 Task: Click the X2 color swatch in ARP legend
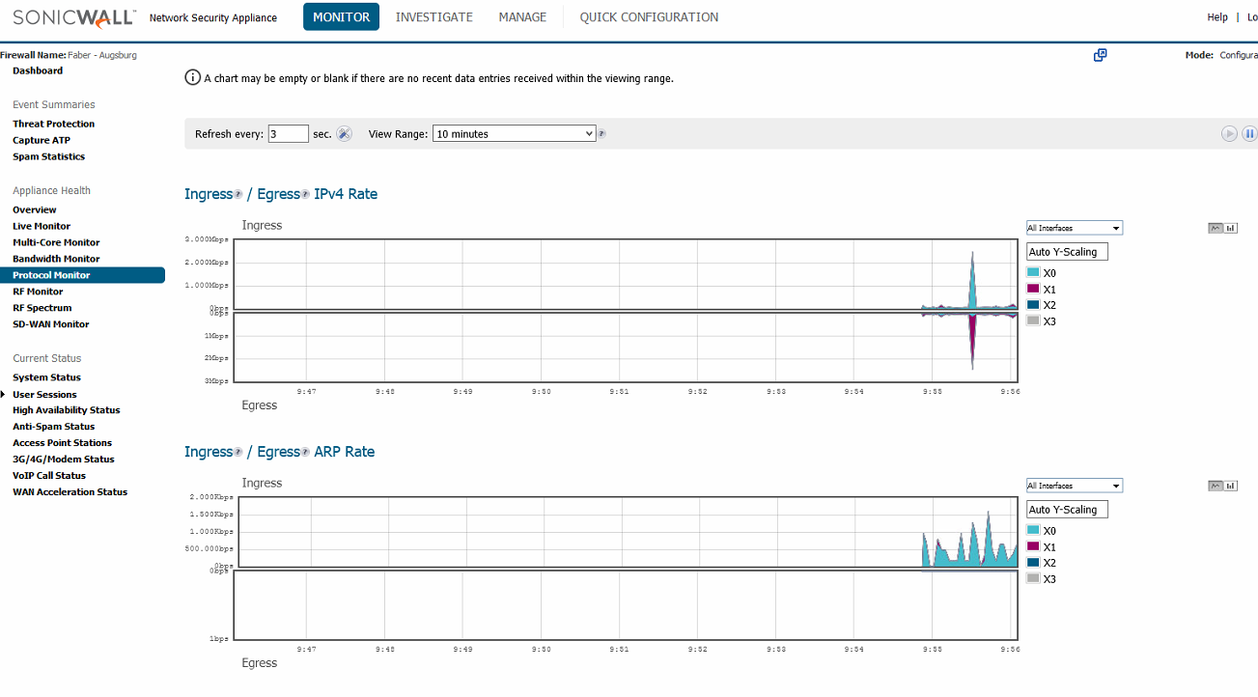coord(1033,563)
